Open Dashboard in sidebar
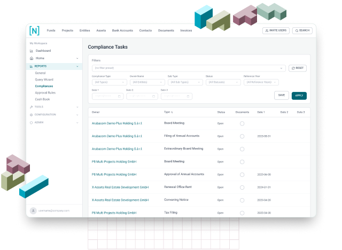 pos(43,51)
